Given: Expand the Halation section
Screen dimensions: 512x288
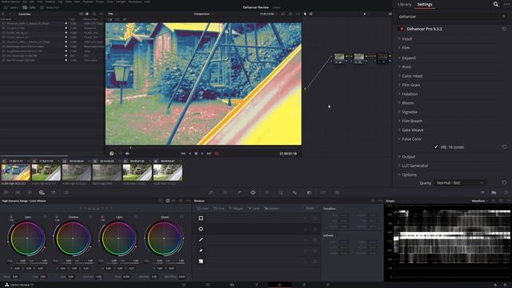Looking at the screenshot, I should (410, 94).
